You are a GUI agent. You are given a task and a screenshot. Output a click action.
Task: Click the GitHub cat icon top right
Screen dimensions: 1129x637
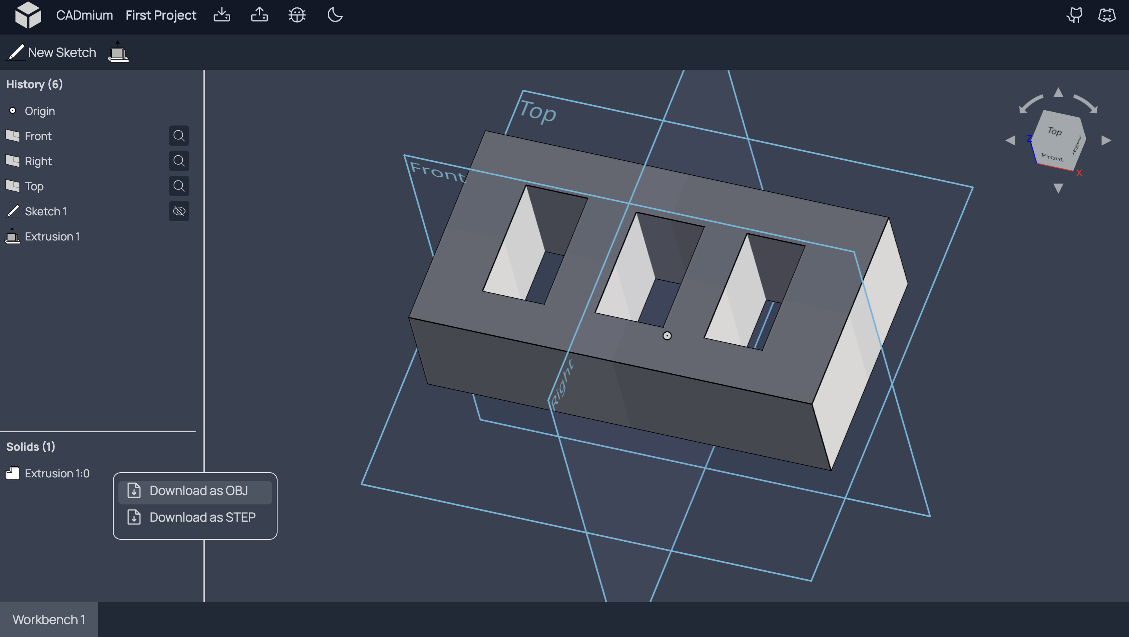click(x=1076, y=14)
